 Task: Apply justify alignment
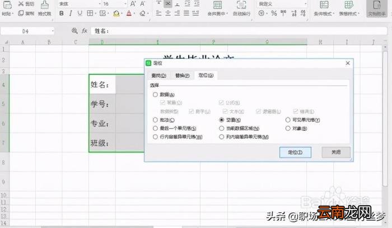pyautogui.click(x=186, y=13)
